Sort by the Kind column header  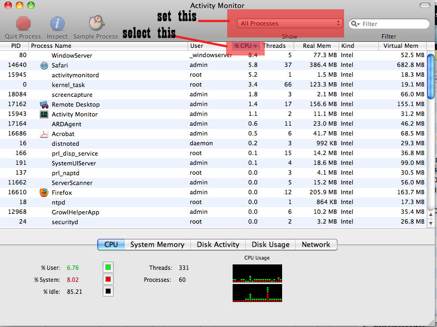point(359,46)
